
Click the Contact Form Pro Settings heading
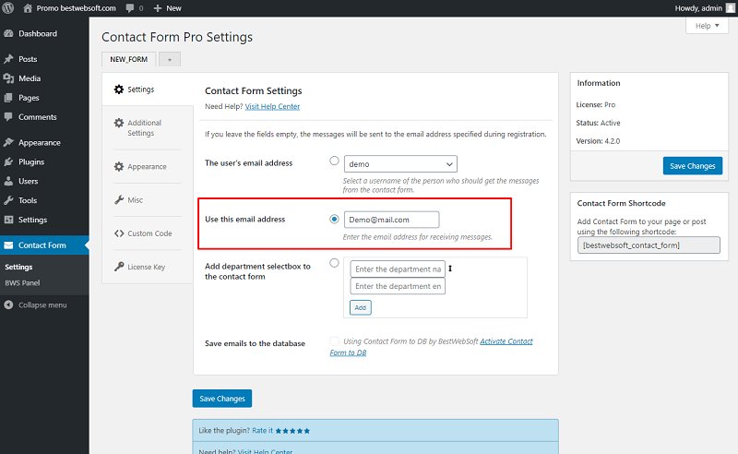(x=177, y=37)
